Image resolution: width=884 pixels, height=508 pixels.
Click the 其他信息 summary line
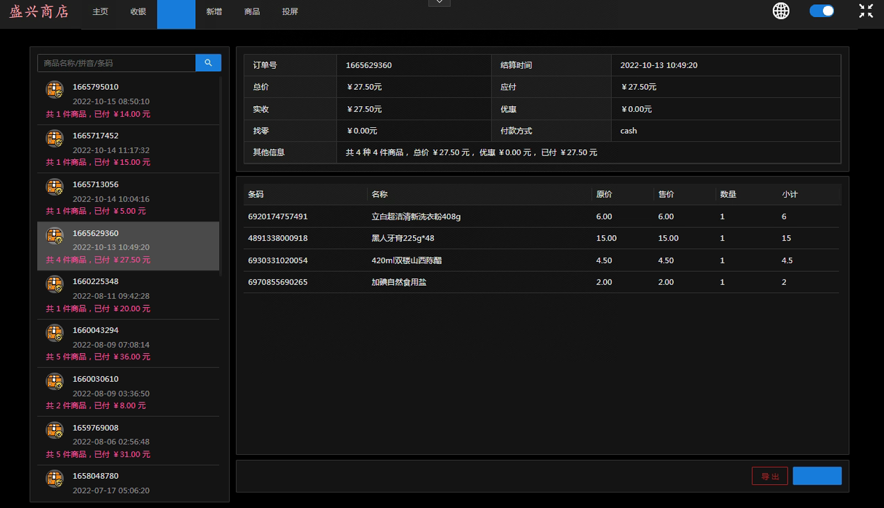[x=472, y=152]
